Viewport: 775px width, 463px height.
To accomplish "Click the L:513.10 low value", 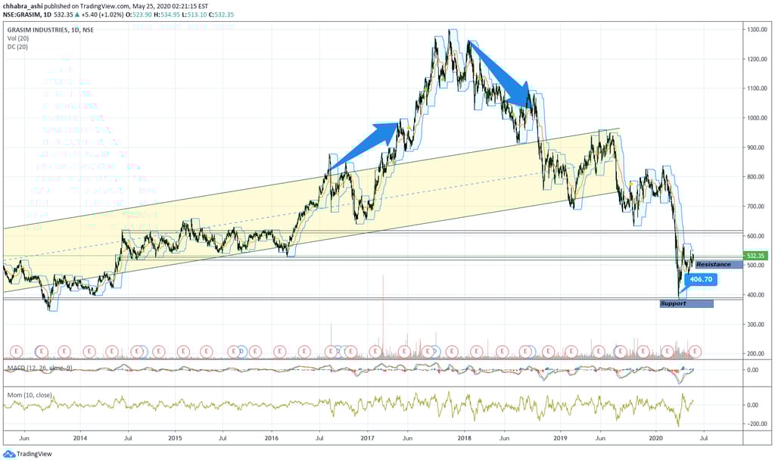I will pos(194,15).
